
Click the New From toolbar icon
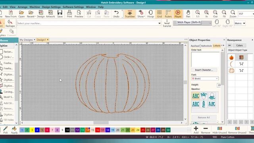click(11, 14)
